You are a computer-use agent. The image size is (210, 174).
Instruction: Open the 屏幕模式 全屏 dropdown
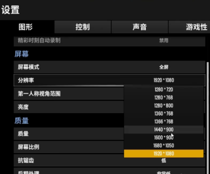click(x=110, y=67)
